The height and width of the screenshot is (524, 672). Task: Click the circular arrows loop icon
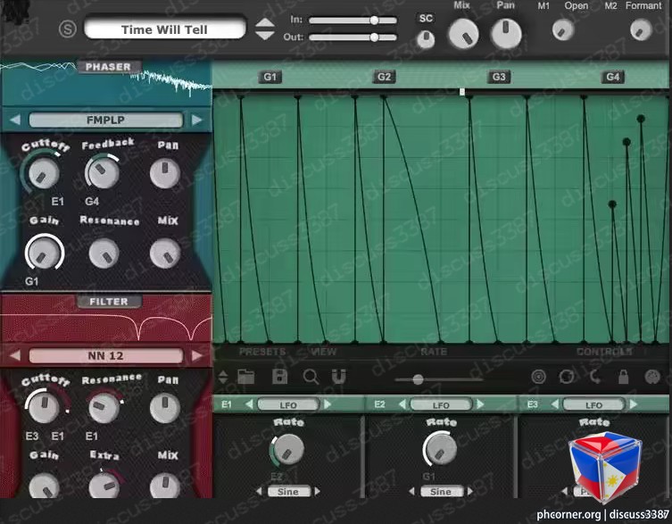(x=567, y=377)
